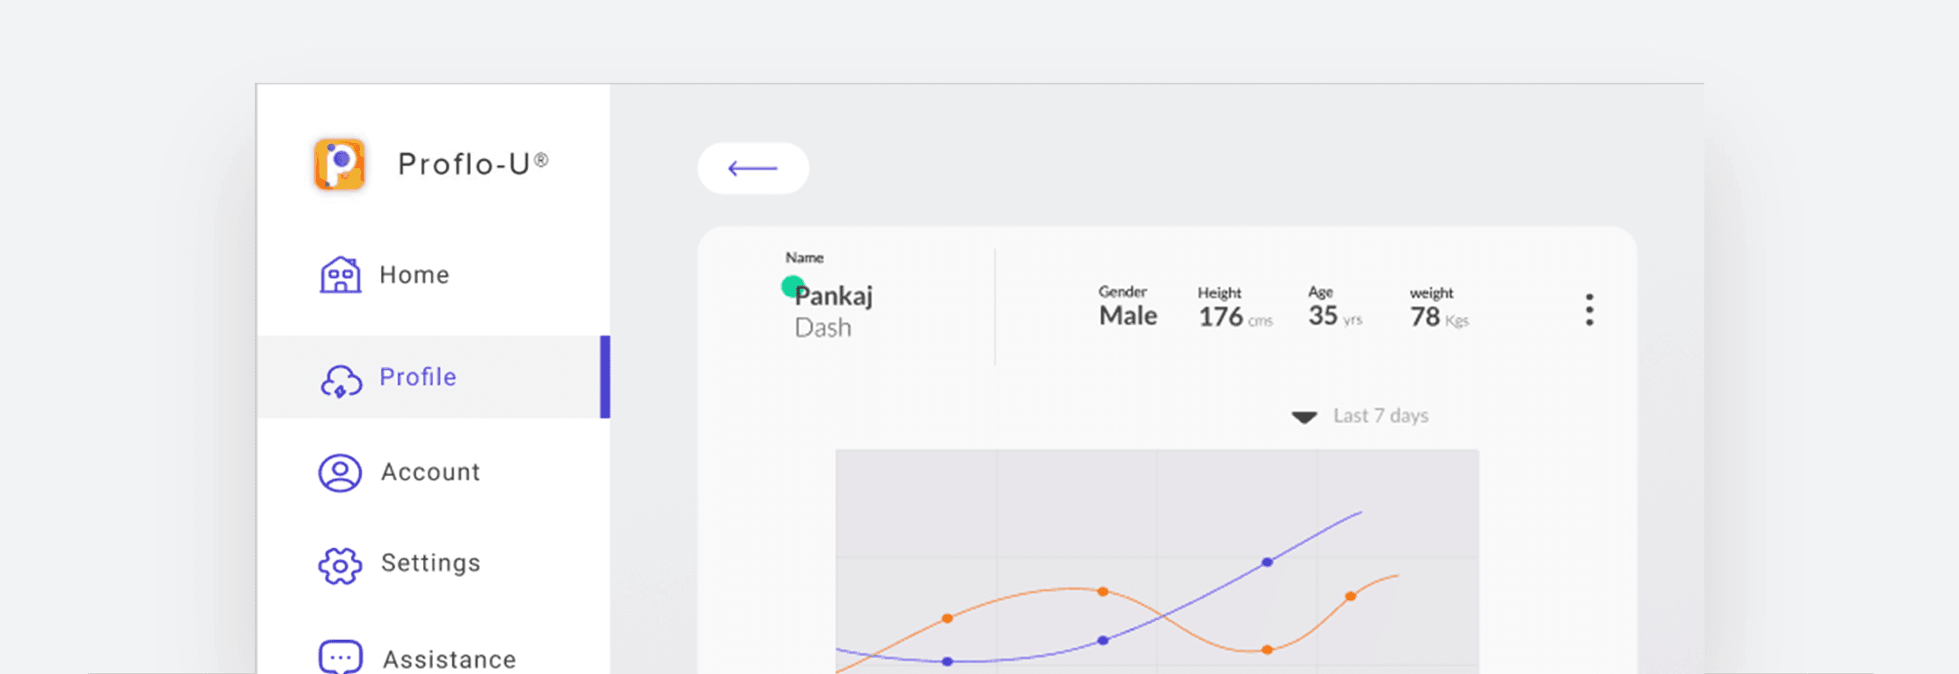Select the Profile menu item

[x=418, y=377]
